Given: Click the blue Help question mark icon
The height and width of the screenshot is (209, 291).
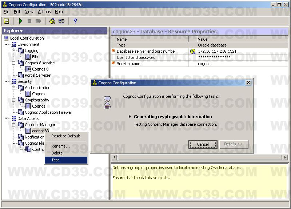Looking at the screenshot, I should click(75, 21).
